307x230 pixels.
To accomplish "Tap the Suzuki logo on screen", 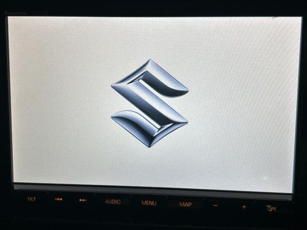I will tap(150, 103).
